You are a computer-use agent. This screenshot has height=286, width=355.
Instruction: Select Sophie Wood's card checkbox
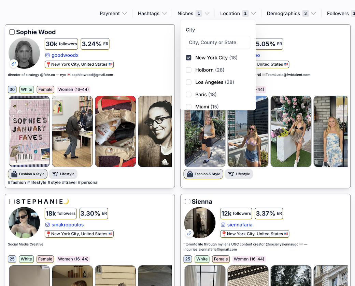tap(12, 32)
